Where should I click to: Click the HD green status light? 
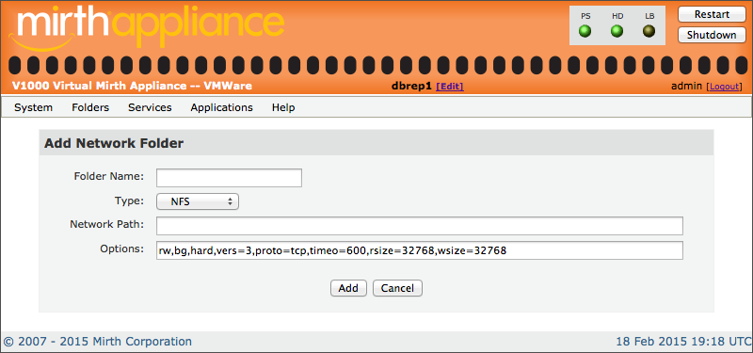(617, 32)
